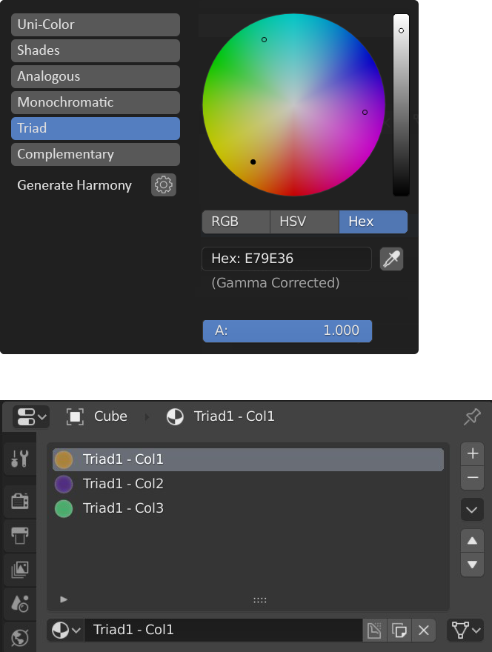Switch to Hex color tab

tap(373, 222)
